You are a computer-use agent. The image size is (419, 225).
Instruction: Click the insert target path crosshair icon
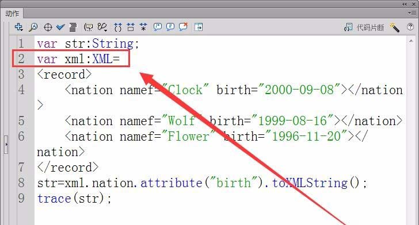(x=48, y=27)
